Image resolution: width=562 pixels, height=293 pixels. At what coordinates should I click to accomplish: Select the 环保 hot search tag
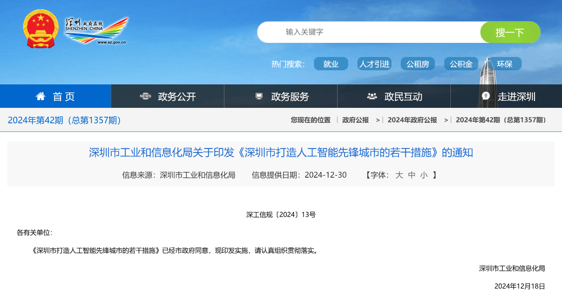pyautogui.click(x=504, y=64)
